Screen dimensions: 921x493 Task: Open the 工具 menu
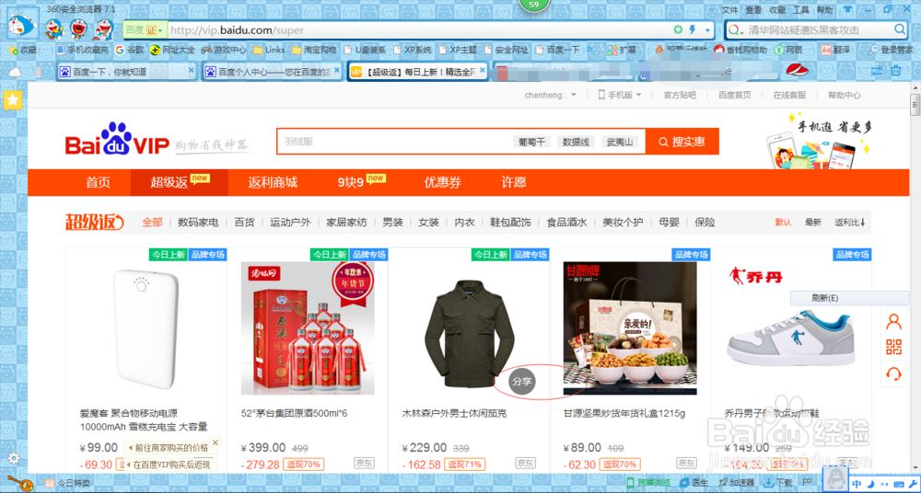[x=801, y=10]
